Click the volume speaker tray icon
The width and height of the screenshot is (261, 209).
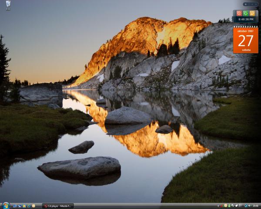pos(250,206)
